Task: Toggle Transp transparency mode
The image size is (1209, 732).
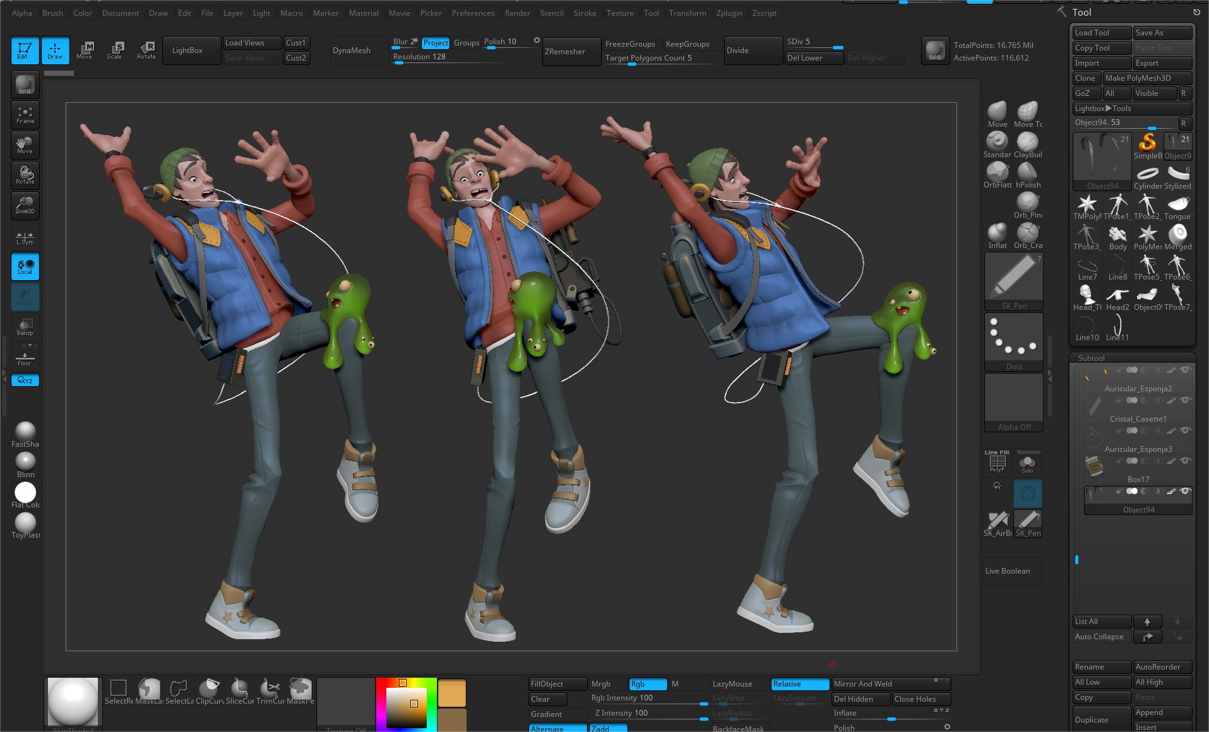Action: (x=25, y=327)
